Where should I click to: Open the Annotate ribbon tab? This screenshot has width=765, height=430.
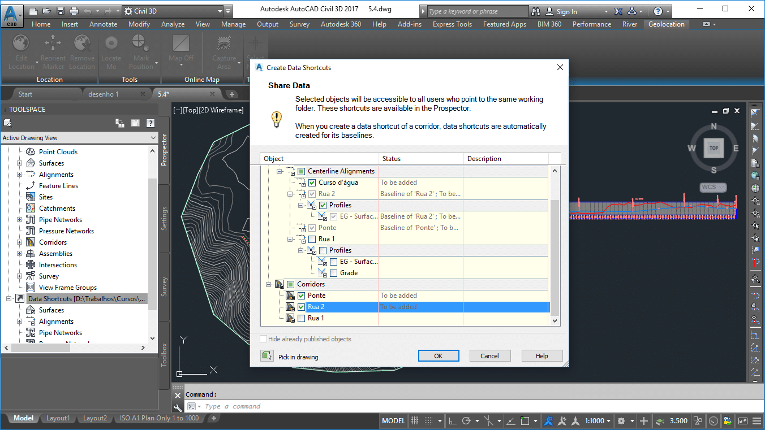coord(103,24)
